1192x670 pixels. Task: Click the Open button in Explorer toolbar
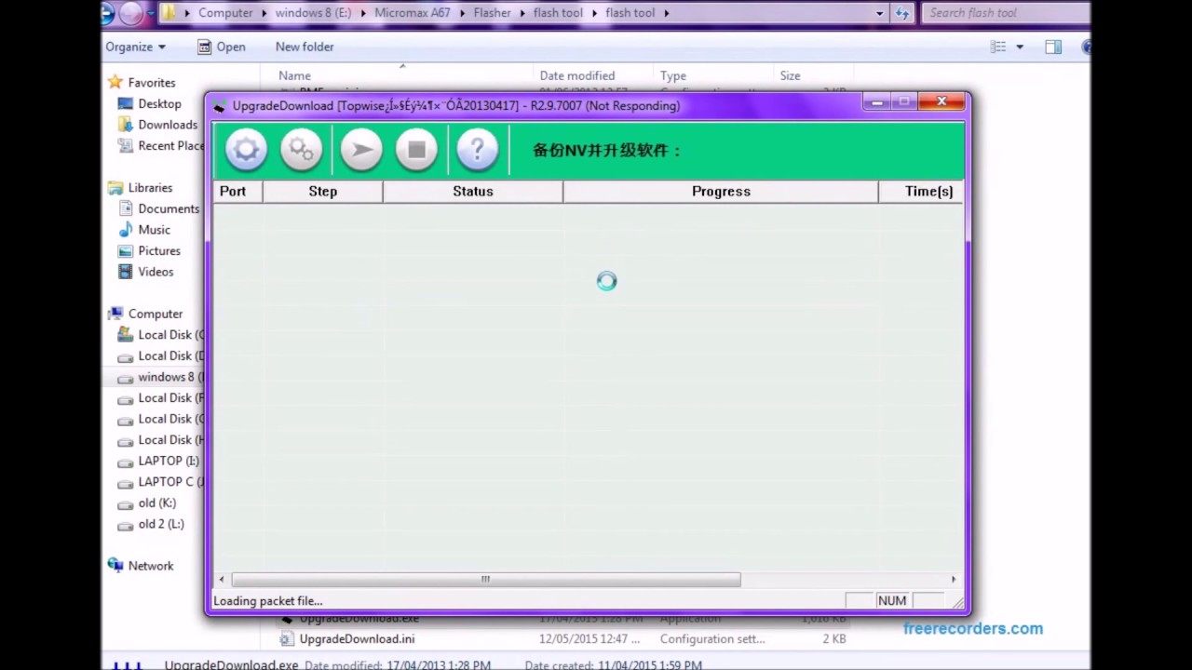click(222, 47)
